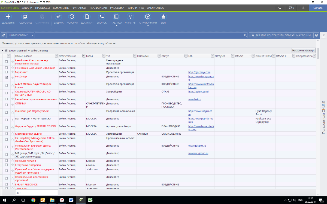Open the Отгрузка column filter dropdown

pos(233,56)
